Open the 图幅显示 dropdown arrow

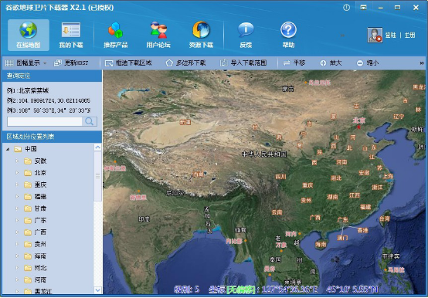45,63
